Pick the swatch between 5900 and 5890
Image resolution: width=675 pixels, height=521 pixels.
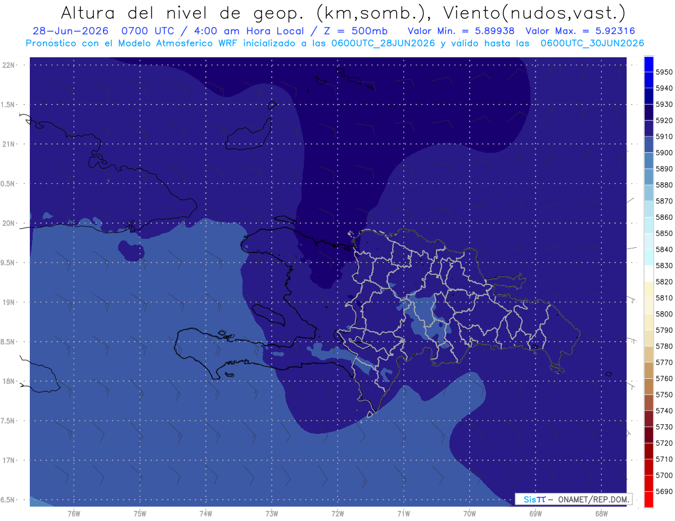[649, 161]
